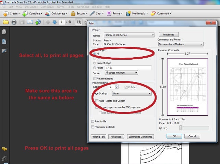Open the Comments panel icon in sidebar
Image resolution: width=220 pixels, height=164 pixels.
click(x=4, y=149)
